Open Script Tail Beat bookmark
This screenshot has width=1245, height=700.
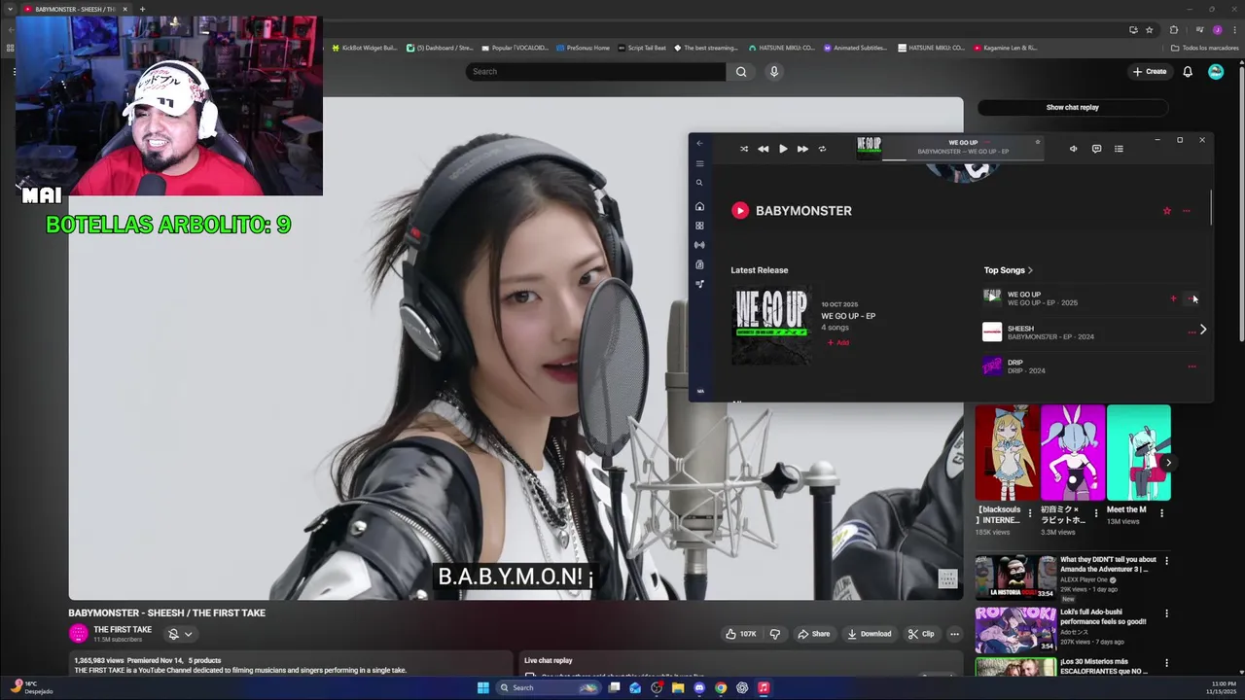coord(642,48)
